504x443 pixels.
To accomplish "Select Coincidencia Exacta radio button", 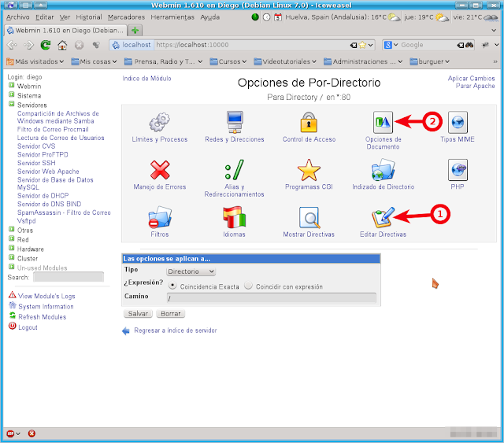I will pos(172,286).
